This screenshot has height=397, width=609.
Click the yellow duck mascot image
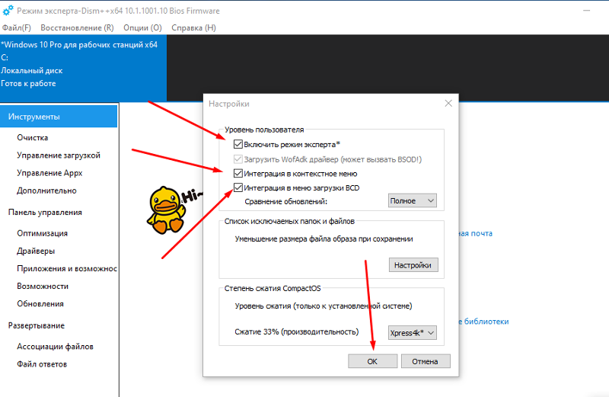tap(166, 210)
